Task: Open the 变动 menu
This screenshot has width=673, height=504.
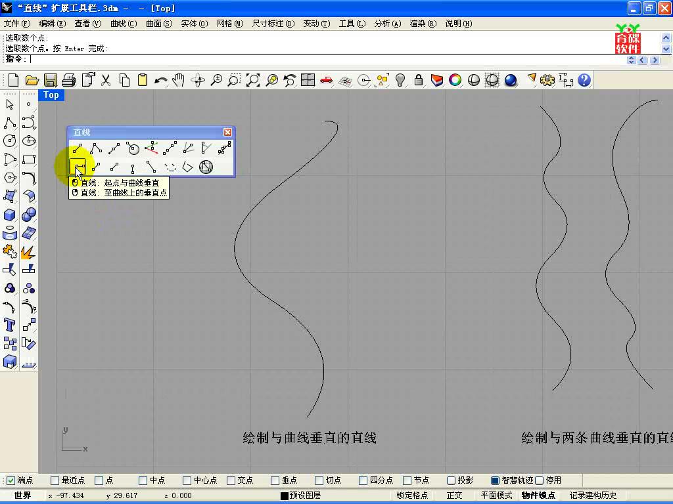Action: pyautogui.click(x=317, y=24)
